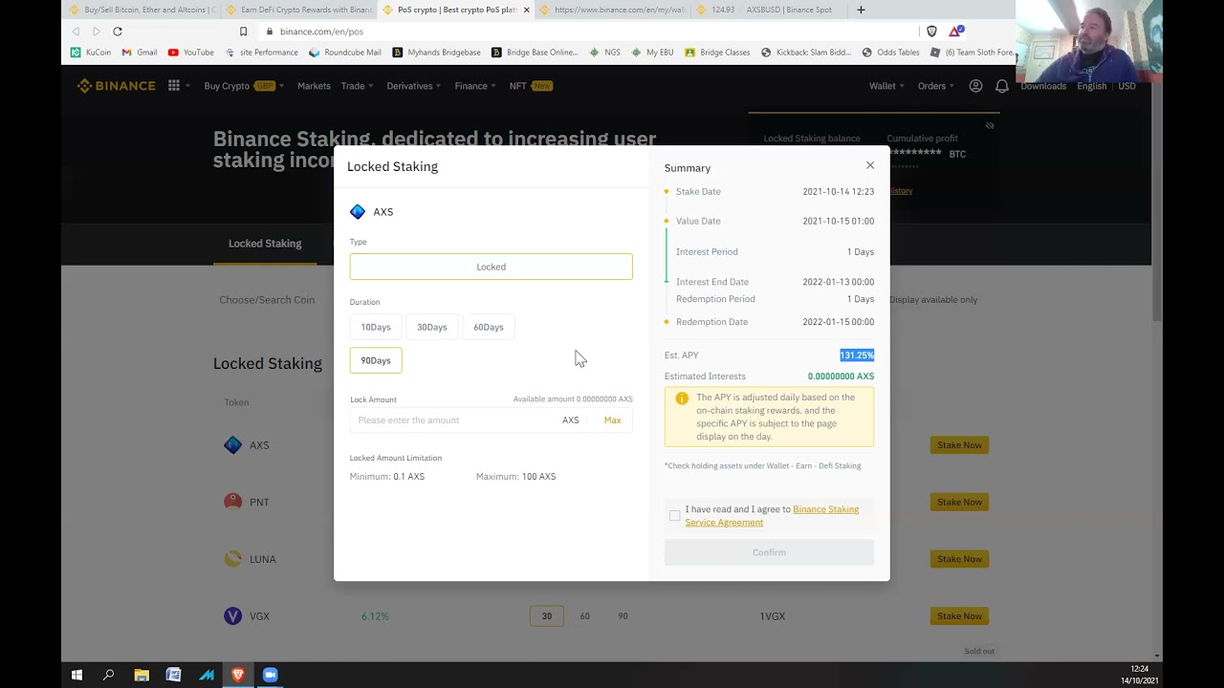Open the Bridge Base Online bookmark

(x=535, y=53)
